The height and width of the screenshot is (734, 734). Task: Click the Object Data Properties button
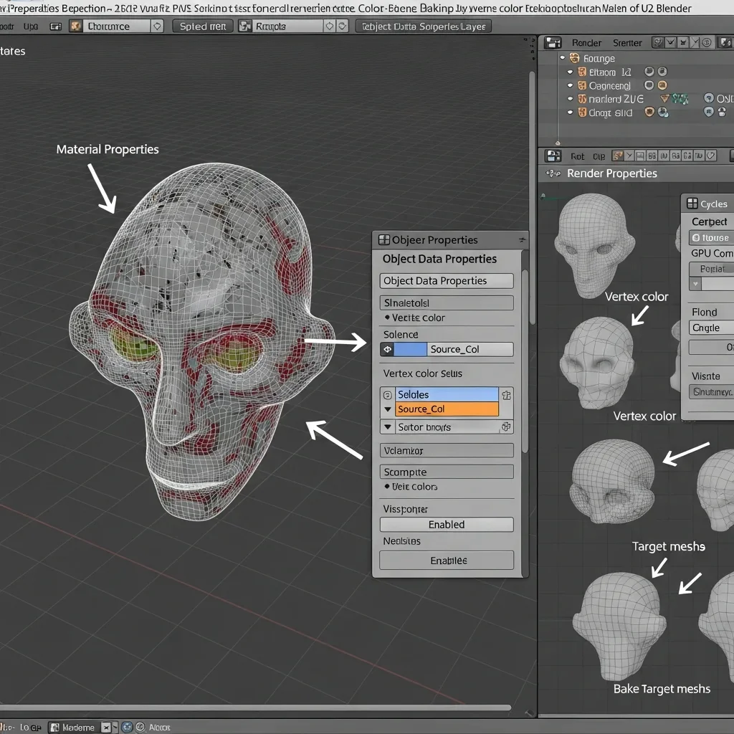click(x=446, y=281)
